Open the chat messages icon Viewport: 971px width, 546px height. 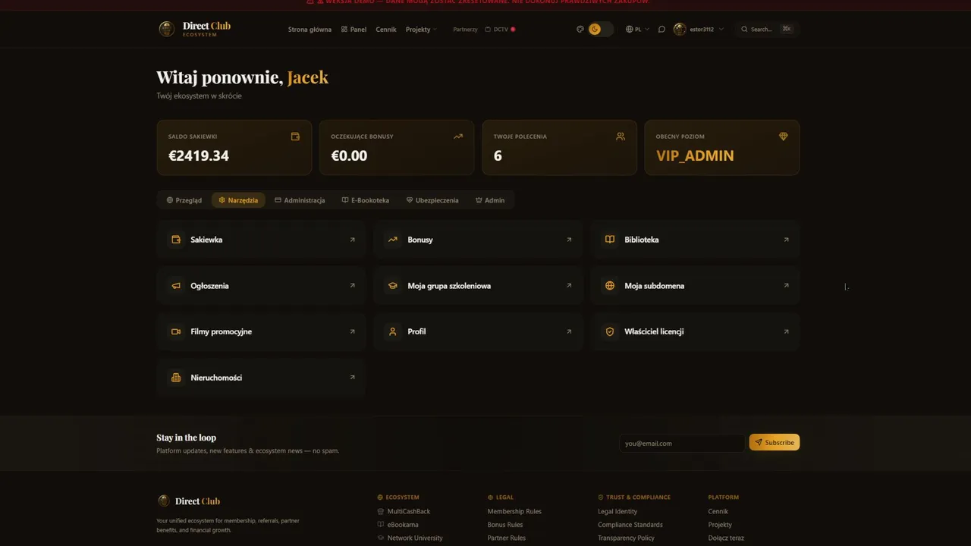661,29
